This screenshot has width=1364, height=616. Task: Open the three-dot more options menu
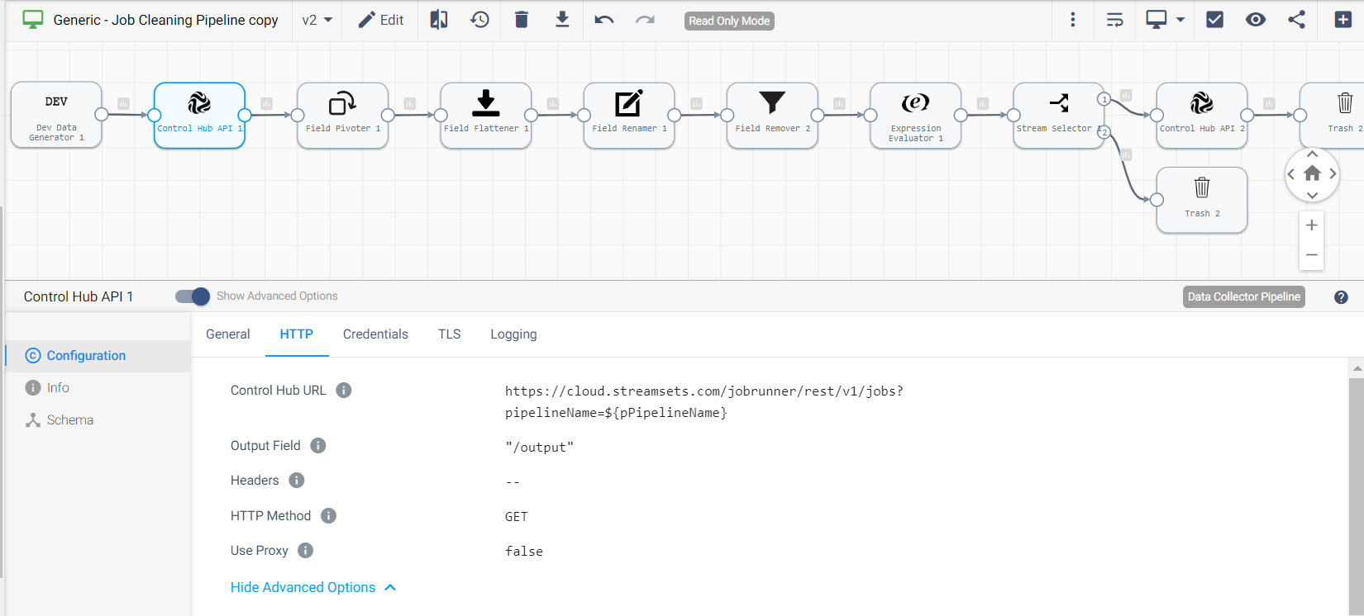1073,20
